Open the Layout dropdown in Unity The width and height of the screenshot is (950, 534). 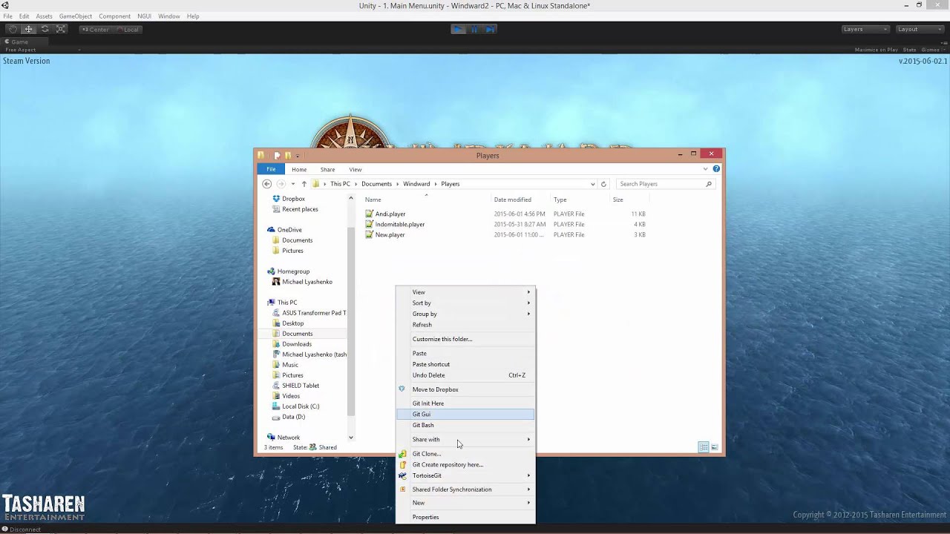click(x=920, y=29)
